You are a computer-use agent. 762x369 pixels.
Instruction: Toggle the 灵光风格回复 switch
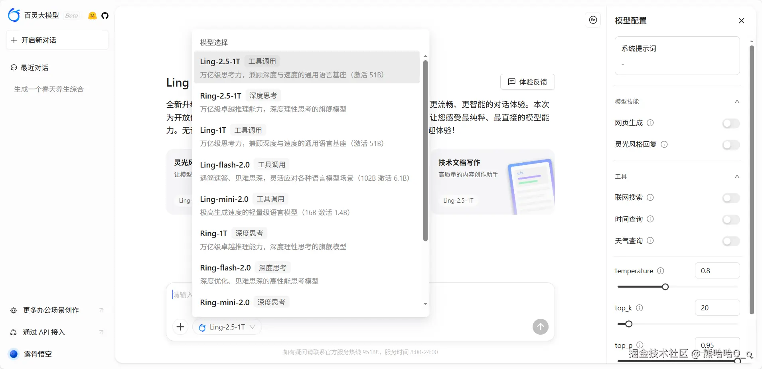coord(731,145)
